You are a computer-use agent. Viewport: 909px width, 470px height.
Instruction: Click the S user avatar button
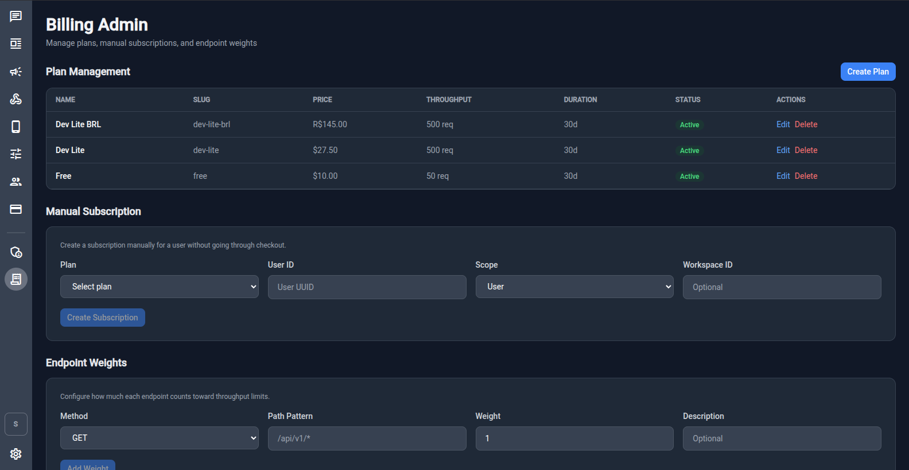pos(16,424)
